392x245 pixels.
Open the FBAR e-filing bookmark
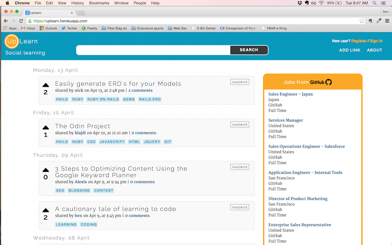coord(274,28)
